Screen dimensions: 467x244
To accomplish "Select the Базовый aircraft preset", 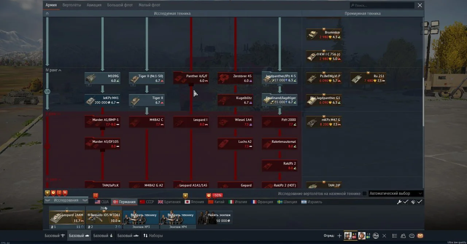I will click(x=55, y=236).
